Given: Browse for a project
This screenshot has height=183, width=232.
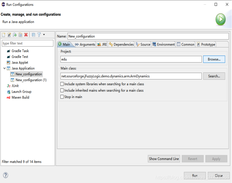Looking at the screenshot, I should click(214, 59).
